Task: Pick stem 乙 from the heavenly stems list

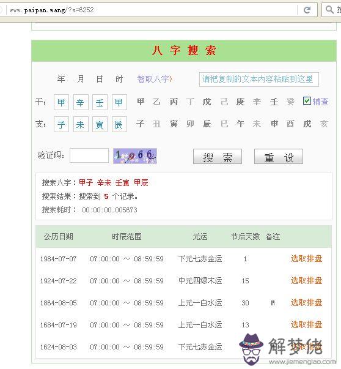Action: (x=157, y=102)
